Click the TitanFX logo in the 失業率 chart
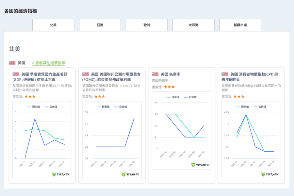 200,165
